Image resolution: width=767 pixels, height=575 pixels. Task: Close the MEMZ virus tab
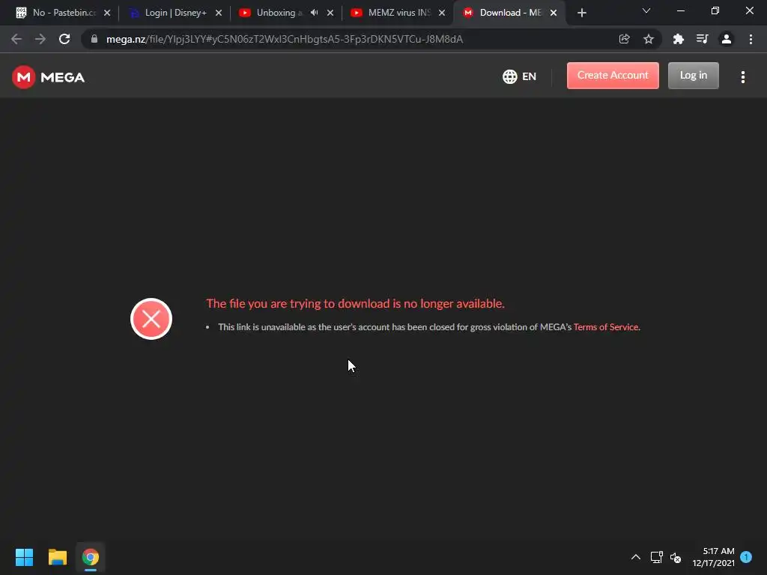pos(442,13)
